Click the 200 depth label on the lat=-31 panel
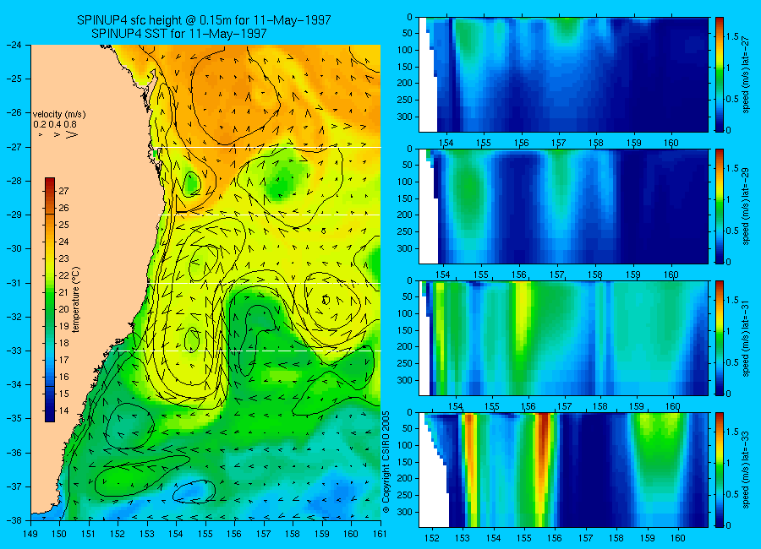 405,347
